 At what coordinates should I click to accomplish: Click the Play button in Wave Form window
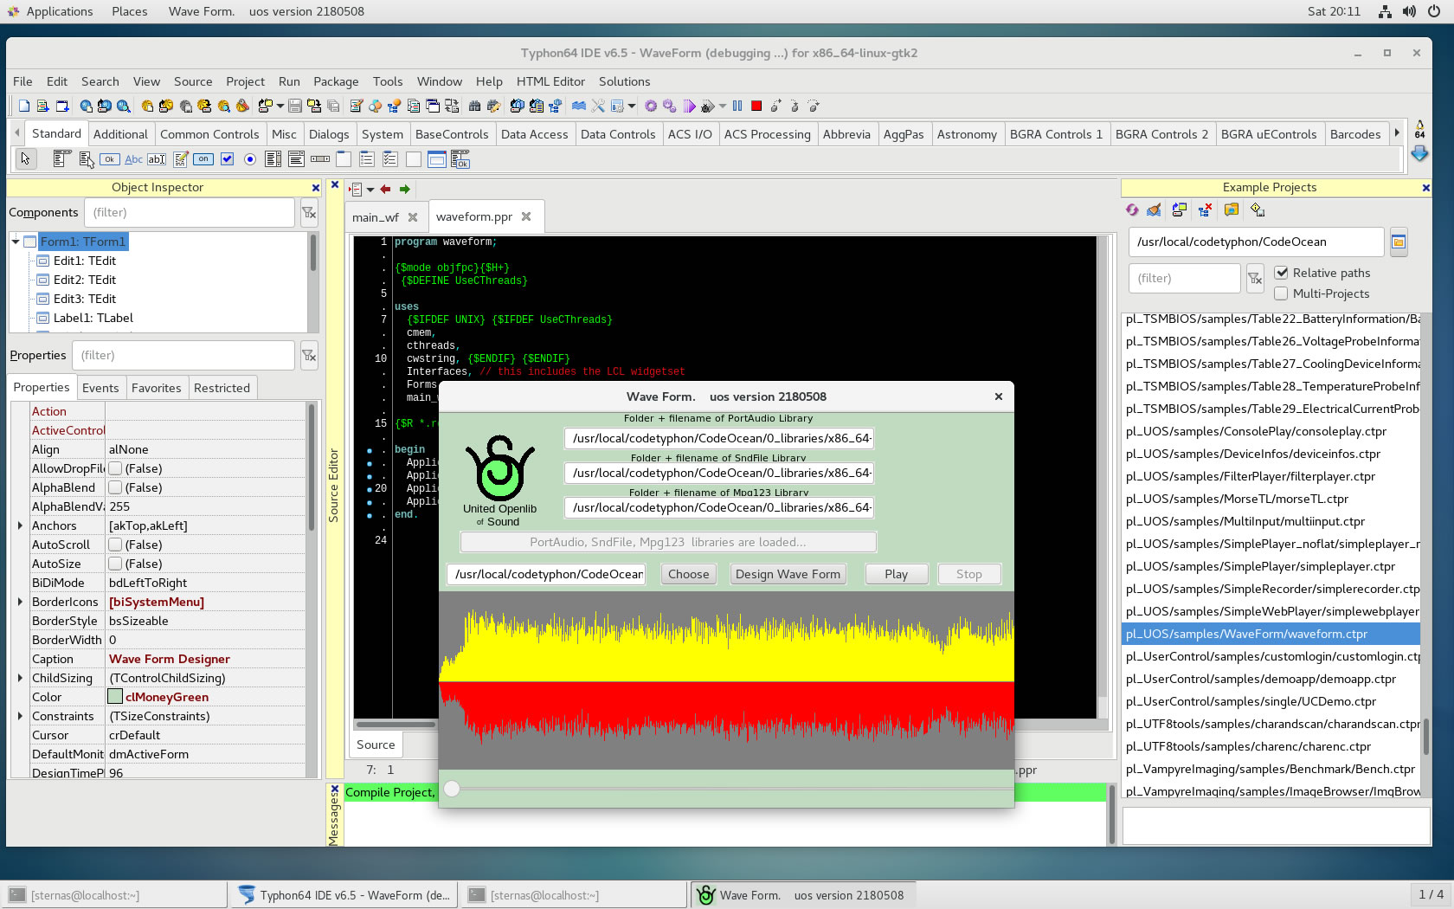(896, 574)
